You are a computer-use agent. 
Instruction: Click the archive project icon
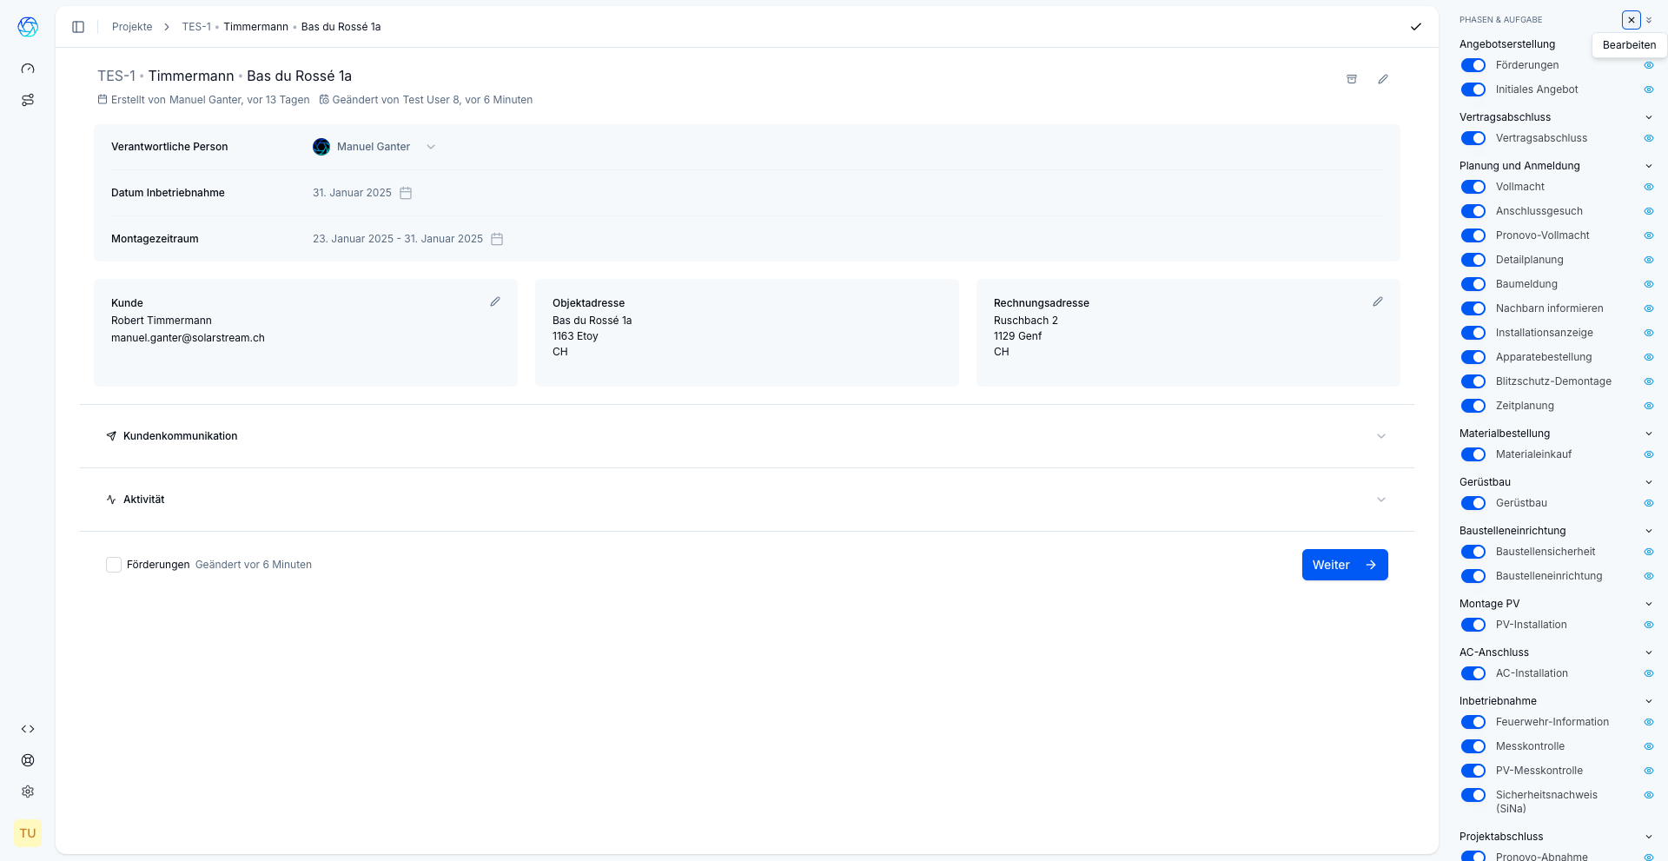click(1352, 79)
